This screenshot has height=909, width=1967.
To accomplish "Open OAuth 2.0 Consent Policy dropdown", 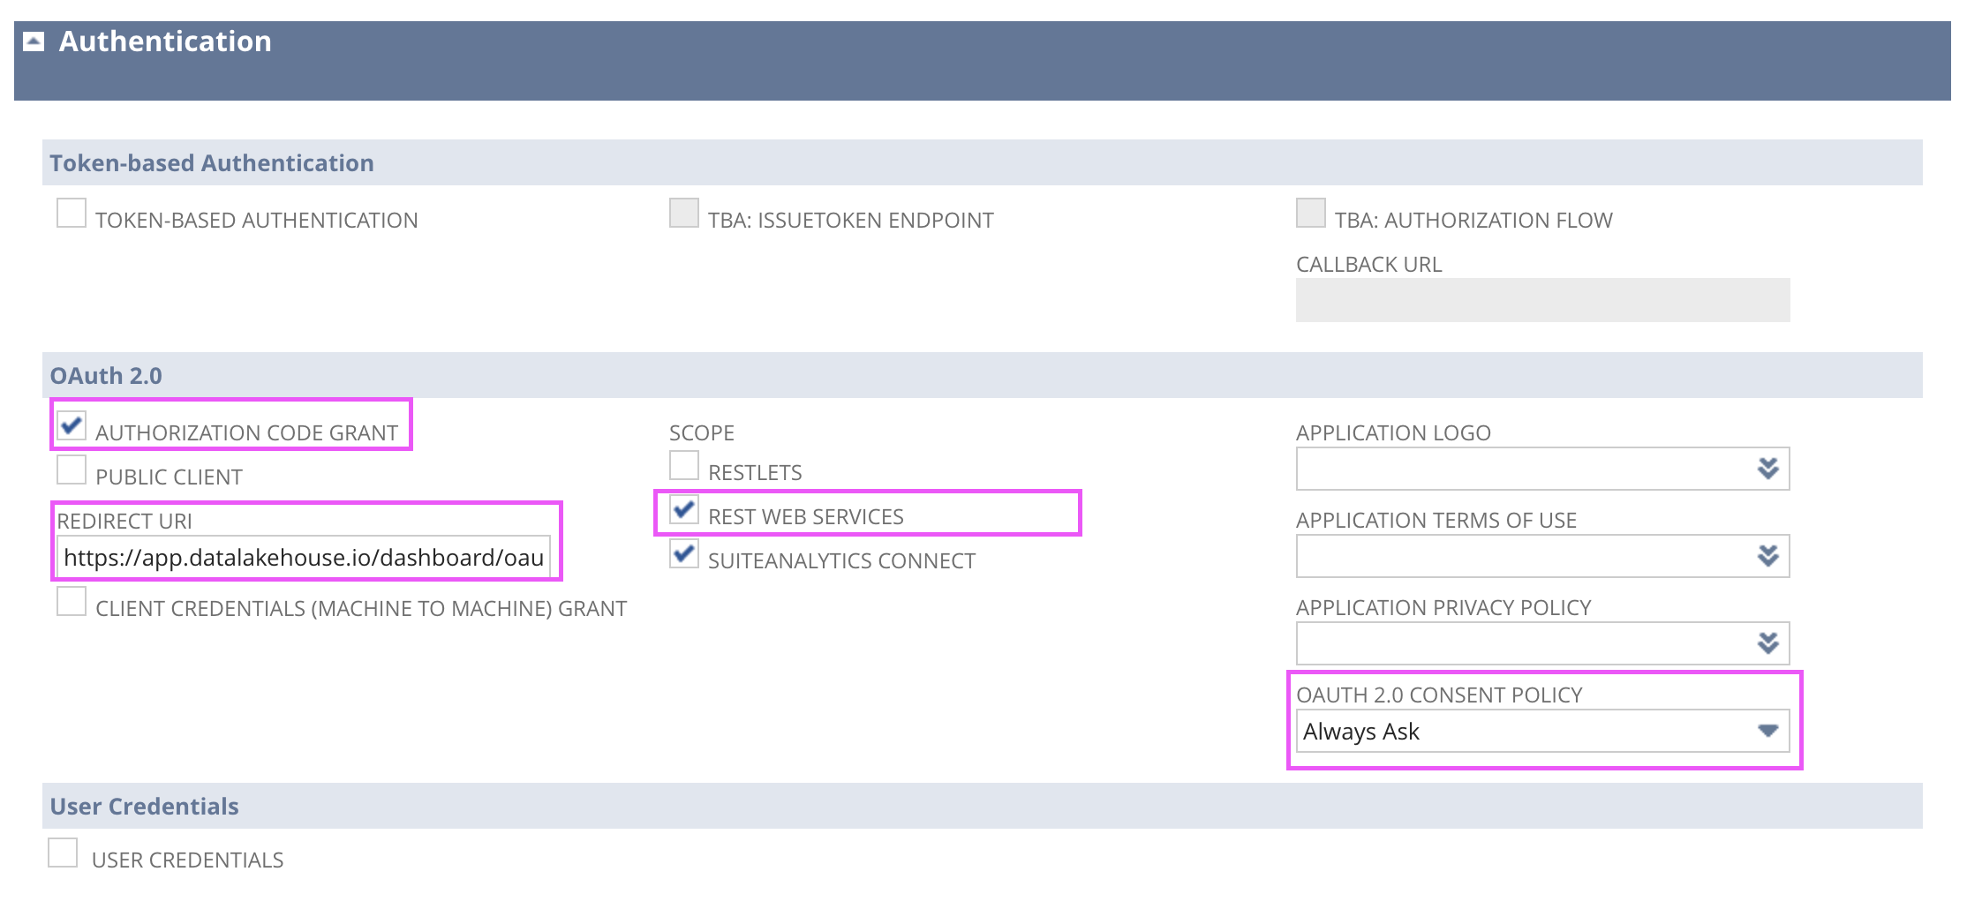I will click(1767, 731).
